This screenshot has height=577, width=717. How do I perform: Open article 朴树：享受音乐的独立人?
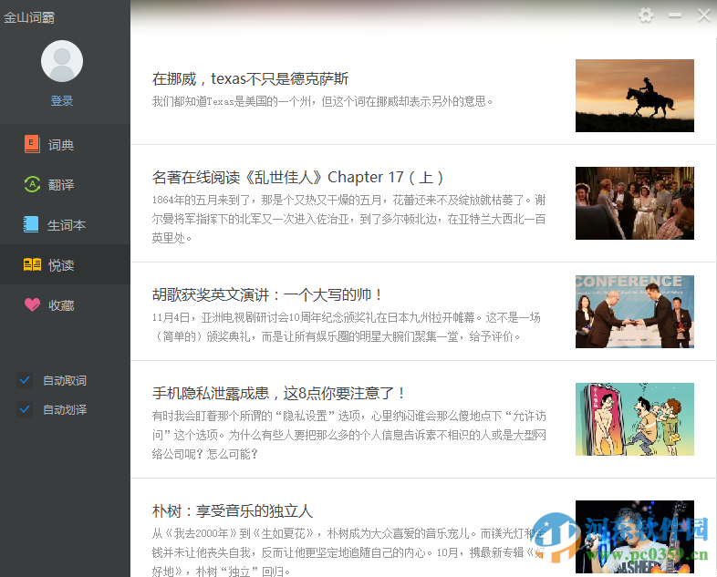point(233,510)
